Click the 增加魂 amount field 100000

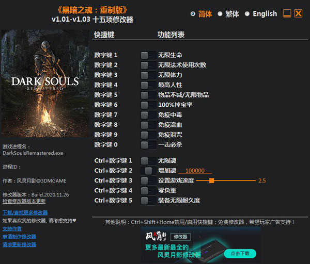195,171
